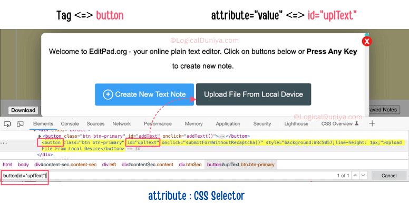The width and height of the screenshot is (409, 211).
Task: Select the body breadcrumb
Action: pyautogui.click(x=23, y=165)
